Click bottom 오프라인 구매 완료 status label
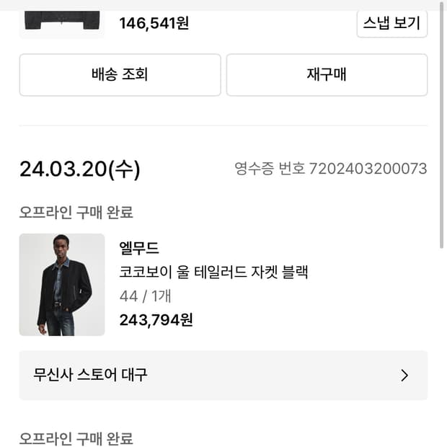This screenshot has height=447, width=447. (76, 438)
